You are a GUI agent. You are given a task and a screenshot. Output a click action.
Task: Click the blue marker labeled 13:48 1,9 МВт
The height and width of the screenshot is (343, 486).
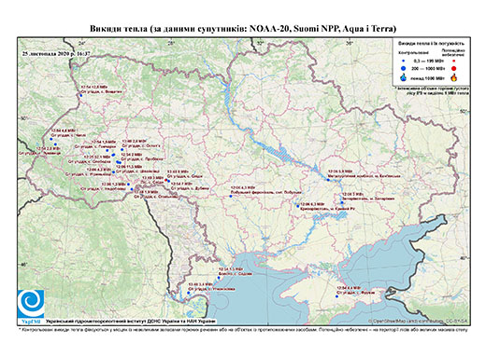point(132,189)
